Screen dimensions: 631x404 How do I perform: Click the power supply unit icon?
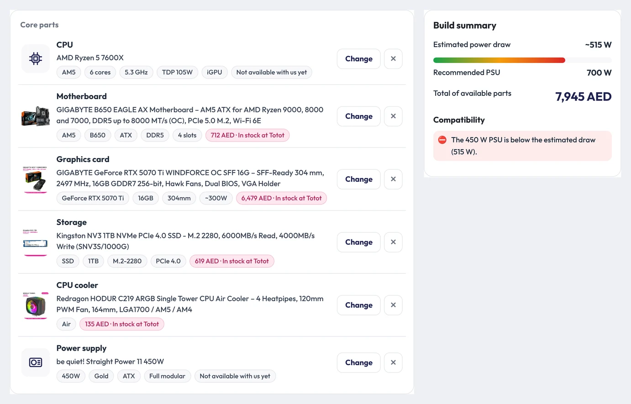[x=36, y=362]
